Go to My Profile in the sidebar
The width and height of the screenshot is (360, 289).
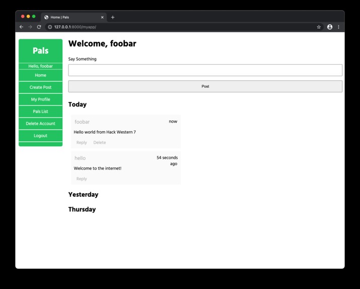40,99
